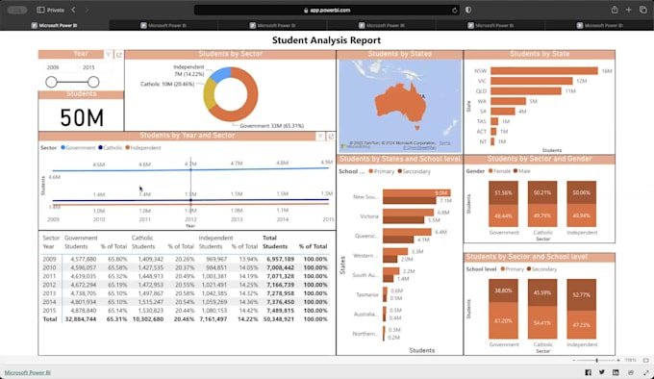Focus the app.powerbi.com address bar

click(327, 10)
